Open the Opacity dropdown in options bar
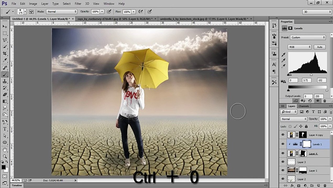The height and width of the screenshot is (188, 333). (102, 12)
